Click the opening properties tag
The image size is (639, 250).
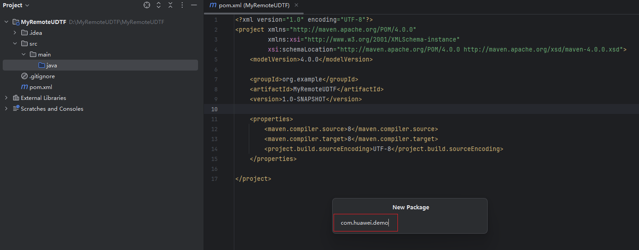click(x=271, y=119)
